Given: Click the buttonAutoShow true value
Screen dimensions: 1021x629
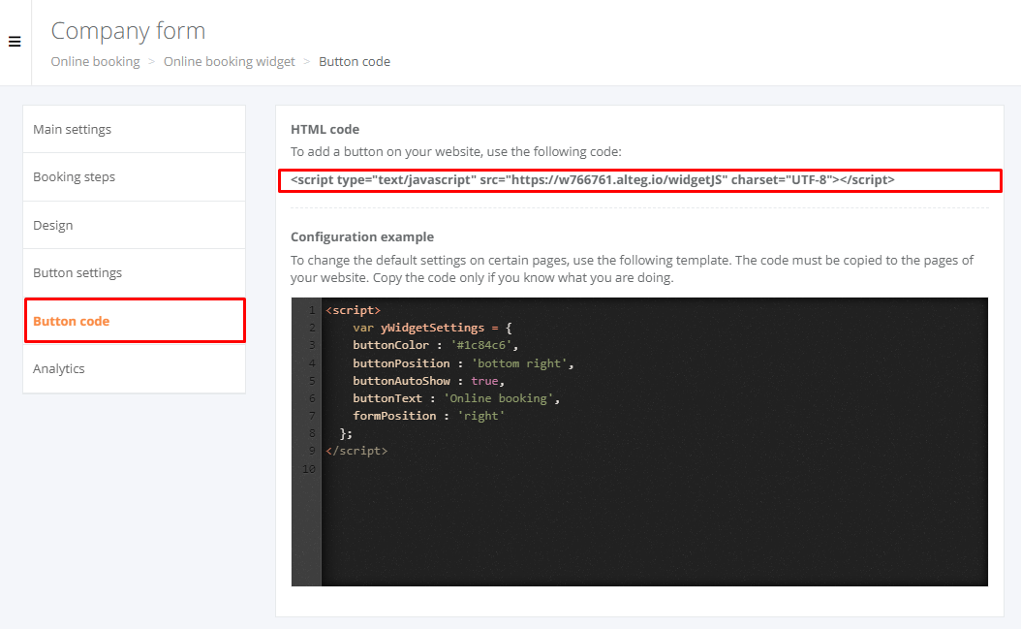Looking at the screenshot, I should pyautogui.click(x=484, y=381).
